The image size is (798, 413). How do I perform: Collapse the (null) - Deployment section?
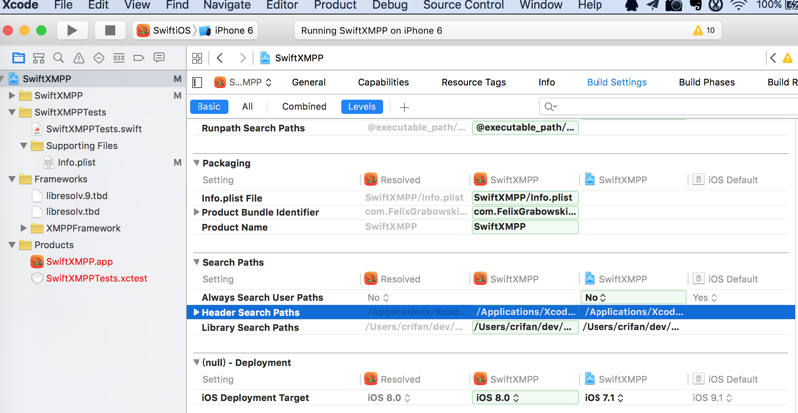tap(196, 363)
